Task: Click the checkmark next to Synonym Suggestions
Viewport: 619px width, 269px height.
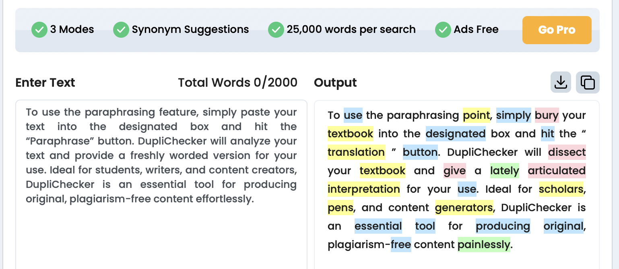Action: (x=121, y=30)
